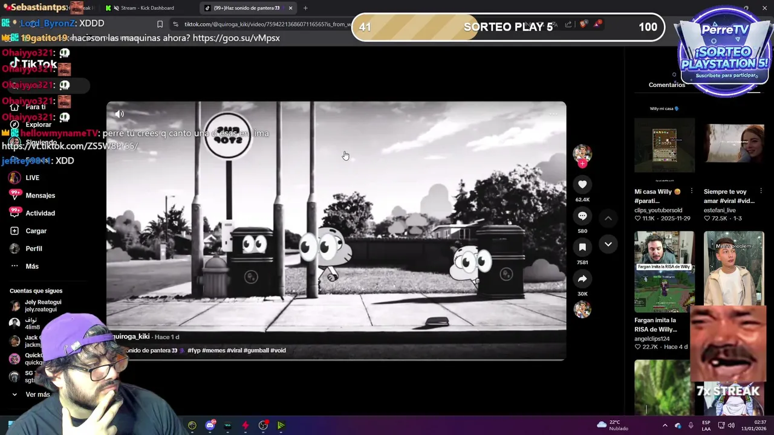Switch ESP LAA keyboard language
This screenshot has height=435, width=774.
[706, 425]
